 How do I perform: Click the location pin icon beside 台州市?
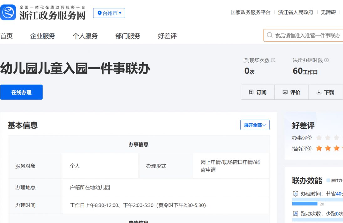point(100,13)
